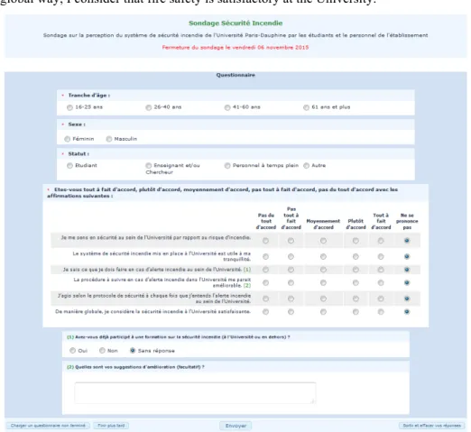Screen dimensions: 471x432
Task: Click the Tranche d'âge label
Action: pos(89,96)
